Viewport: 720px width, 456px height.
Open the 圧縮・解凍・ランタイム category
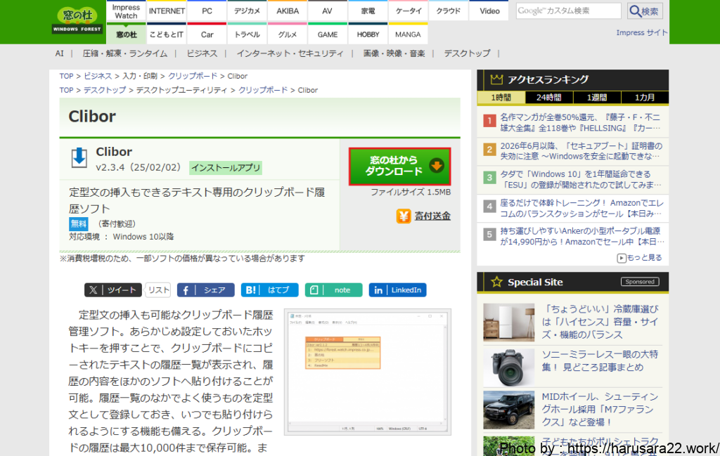tap(124, 53)
